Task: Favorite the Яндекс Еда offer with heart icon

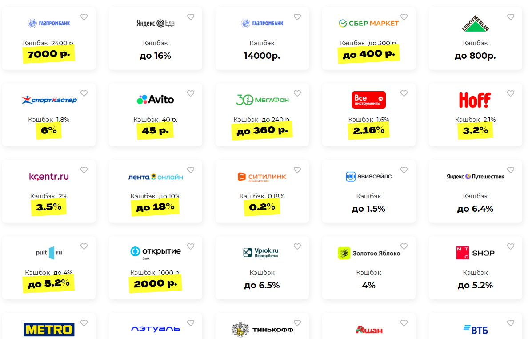Action: (191, 17)
